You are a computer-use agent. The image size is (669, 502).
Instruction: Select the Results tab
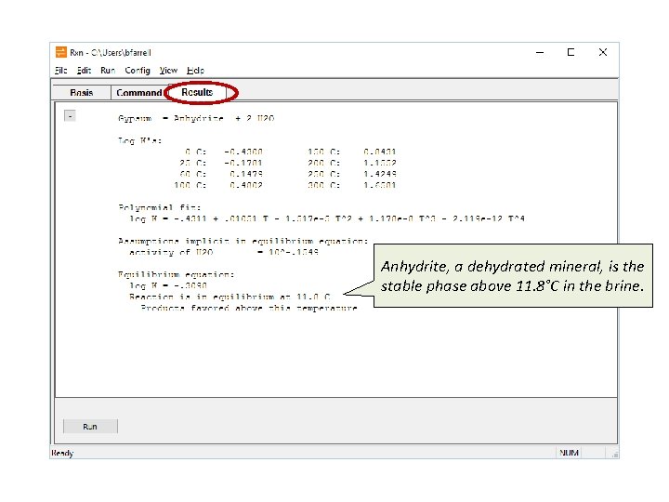tap(197, 92)
